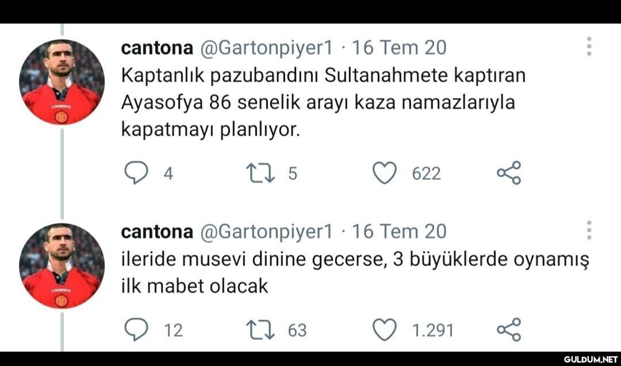Like the tweet with 1.291 likes
The image size is (621, 366).
[x=385, y=330]
